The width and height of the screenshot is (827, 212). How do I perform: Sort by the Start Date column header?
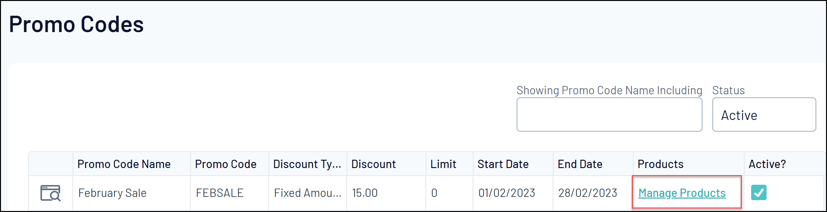503,164
